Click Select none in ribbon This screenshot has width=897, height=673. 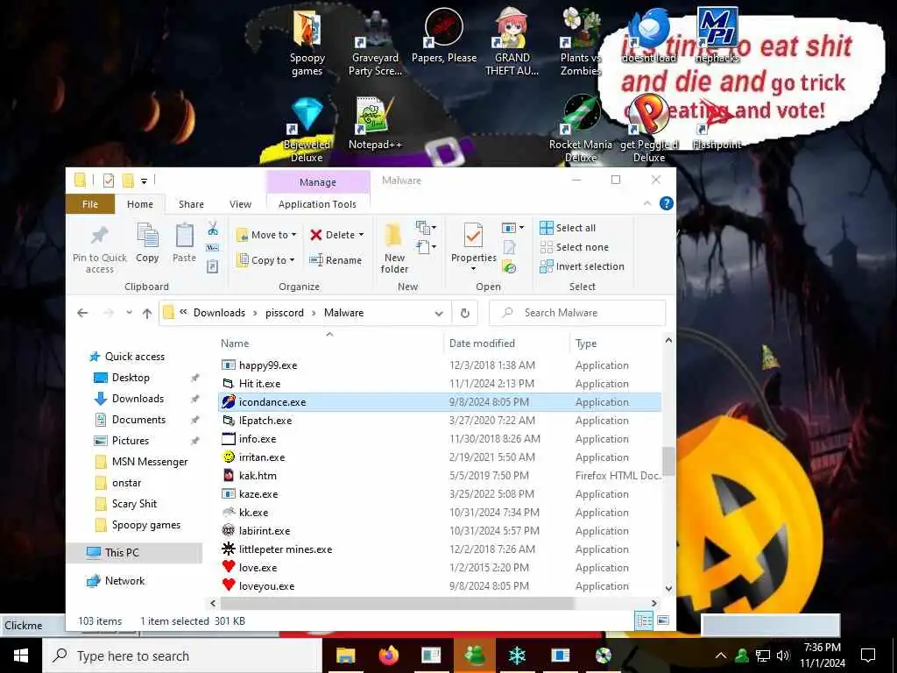575,247
